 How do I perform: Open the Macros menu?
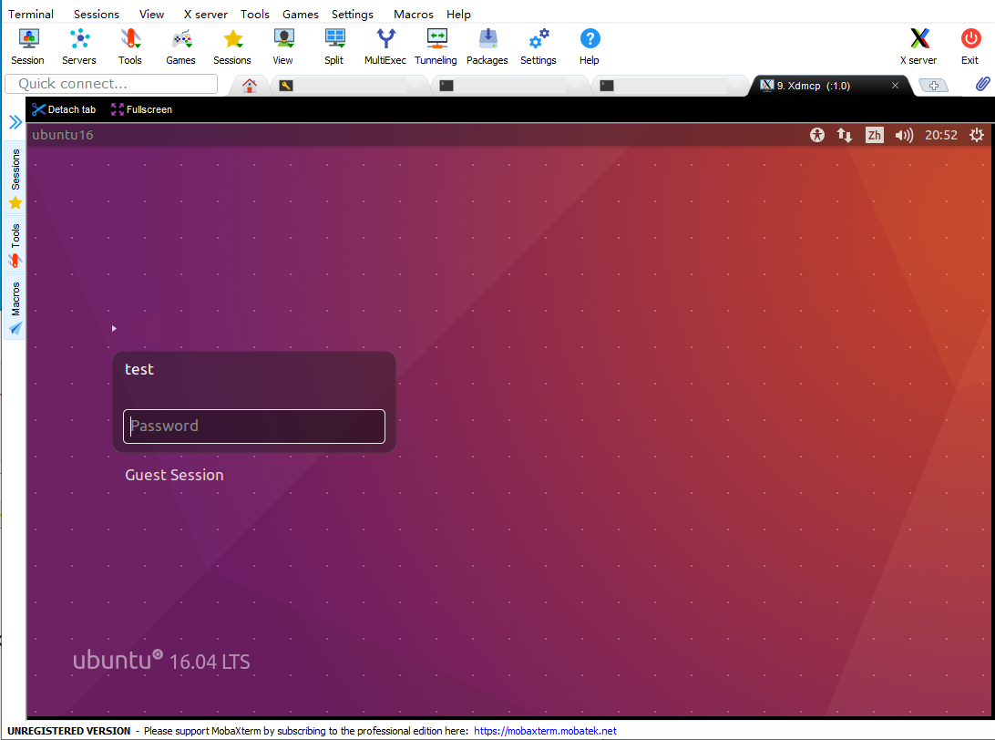click(413, 14)
